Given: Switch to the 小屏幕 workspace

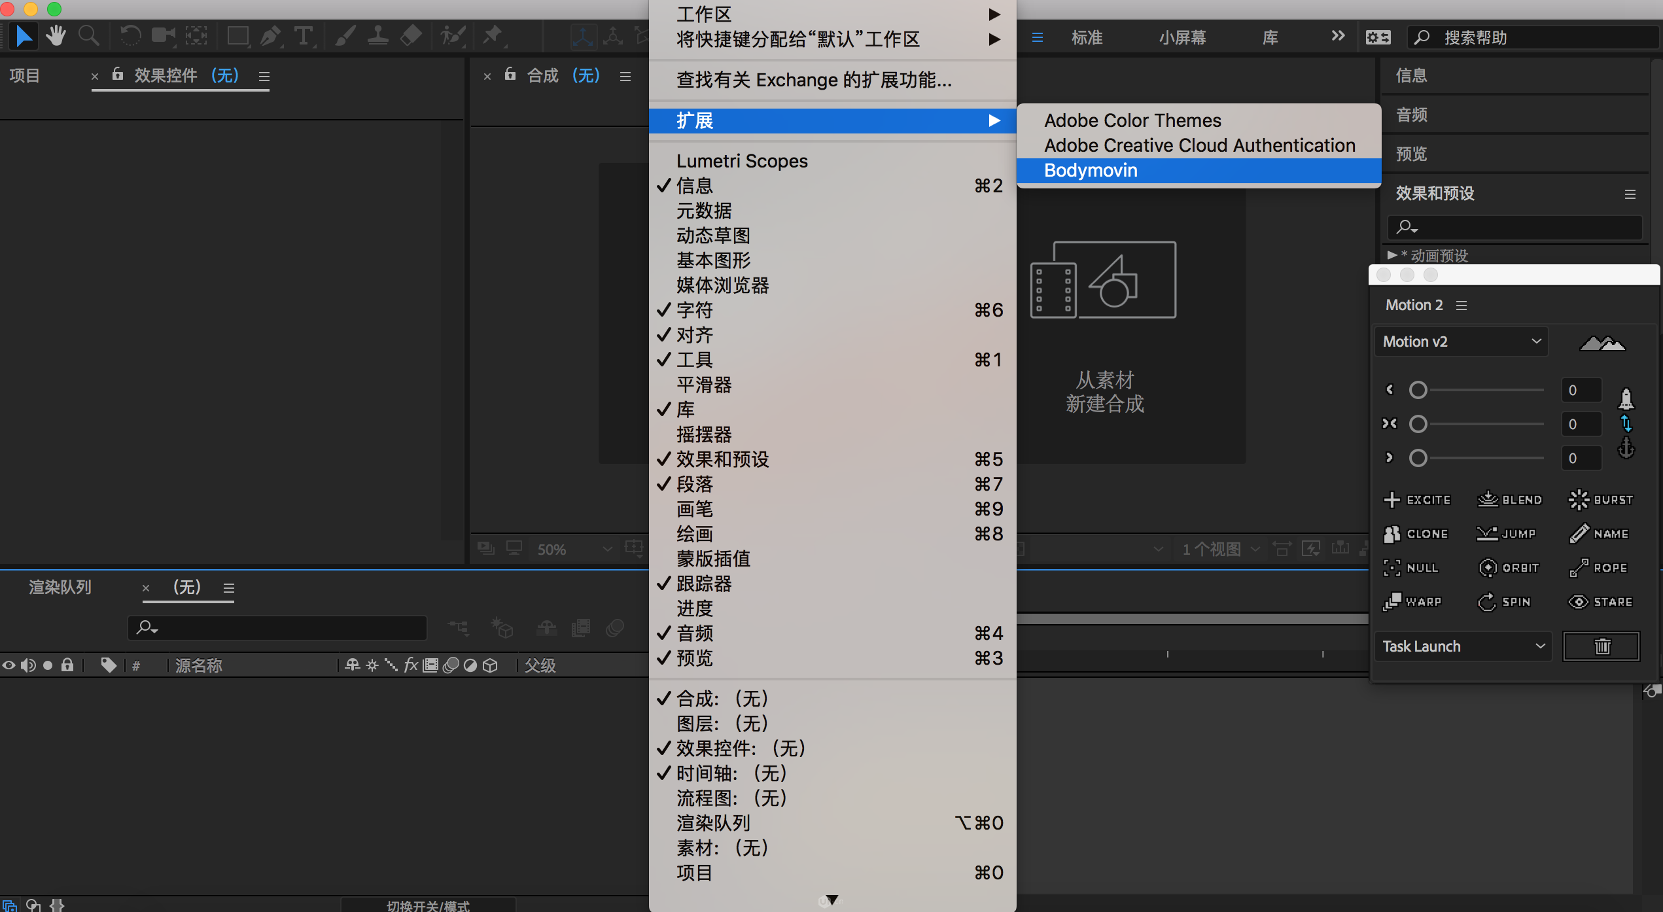Looking at the screenshot, I should pos(1182,38).
